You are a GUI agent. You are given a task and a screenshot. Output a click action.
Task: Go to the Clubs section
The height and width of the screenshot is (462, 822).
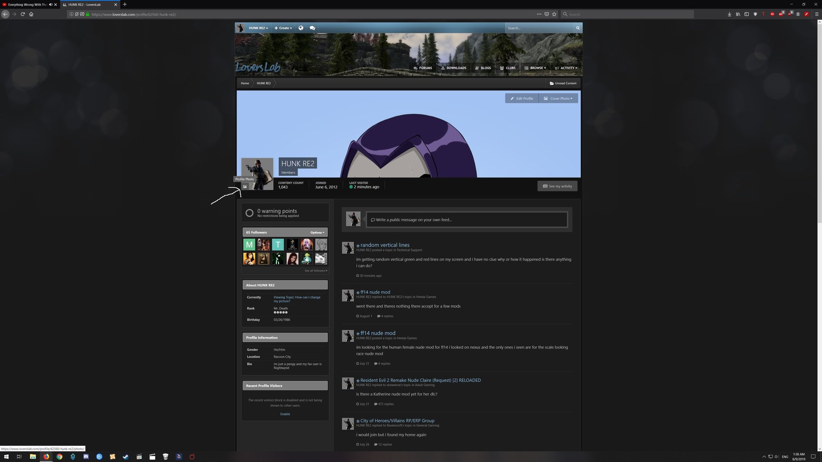click(508, 68)
